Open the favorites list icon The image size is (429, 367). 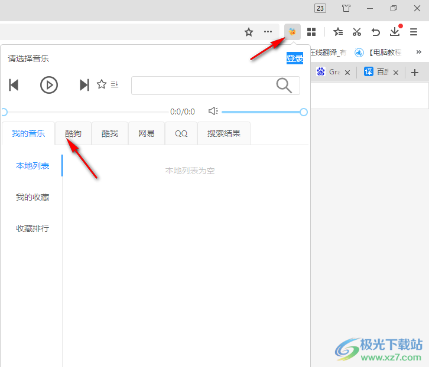pos(338,32)
